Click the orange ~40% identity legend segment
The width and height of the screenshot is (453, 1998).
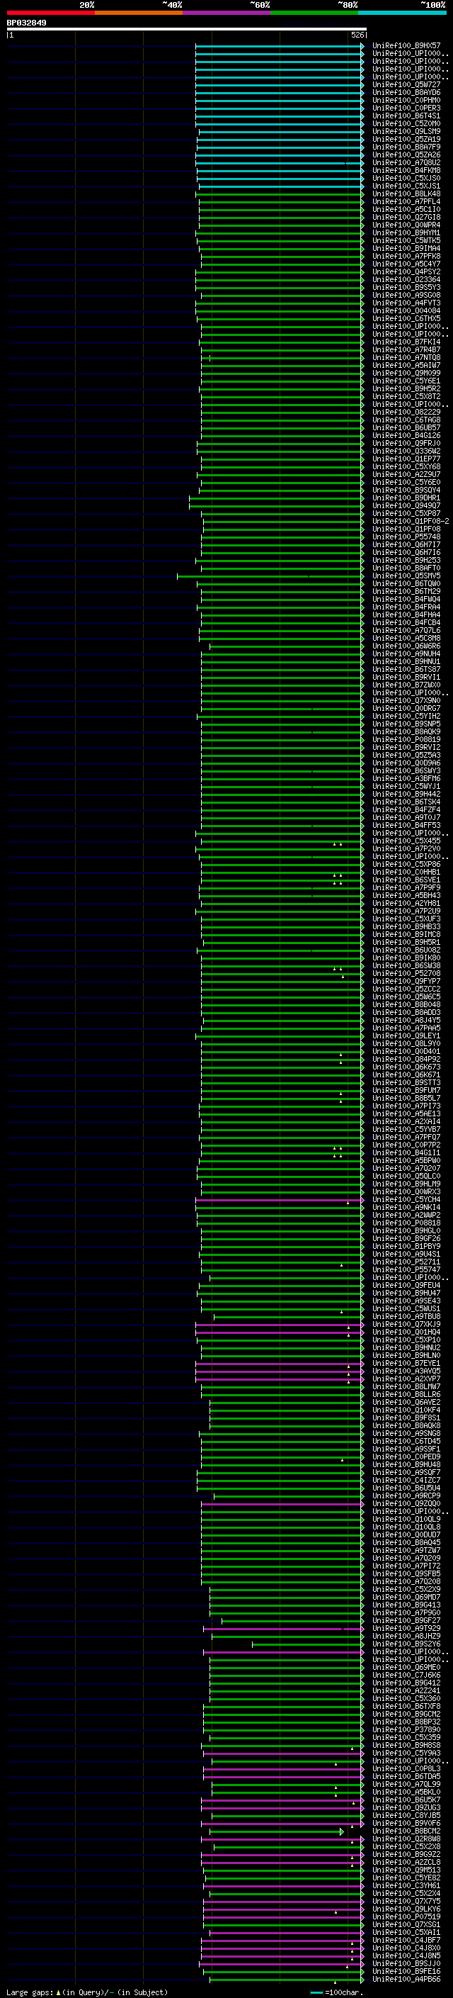(139, 13)
